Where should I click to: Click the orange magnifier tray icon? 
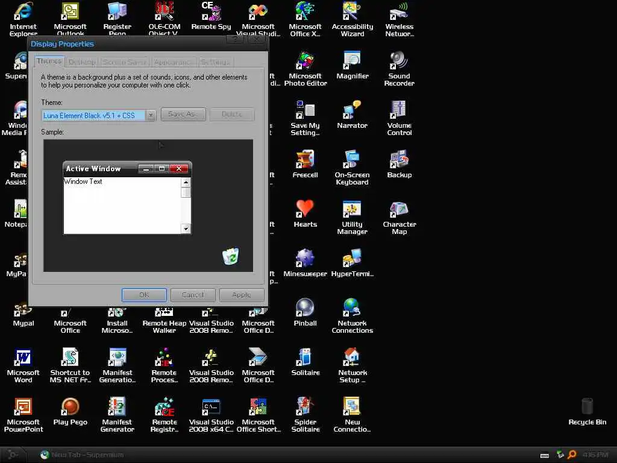click(572, 455)
